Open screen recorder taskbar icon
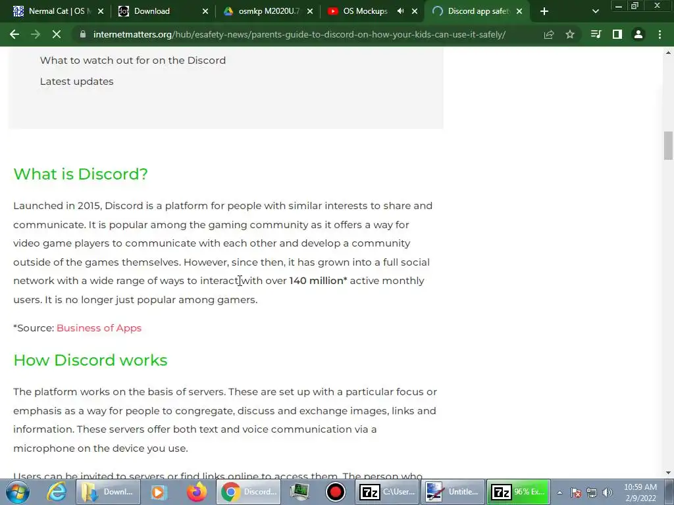 point(336,492)
